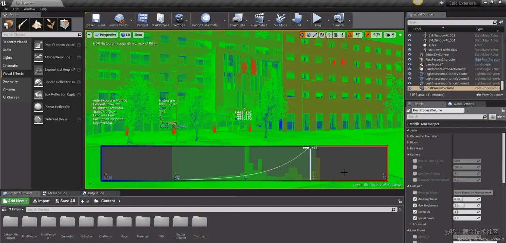Select the Foliage mode leaf icon

click(x=51, y=24)
